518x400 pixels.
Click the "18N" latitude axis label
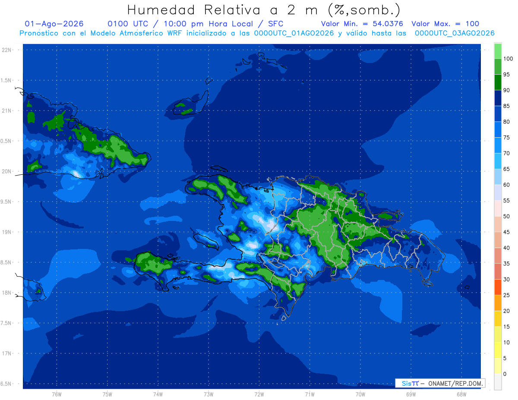(x=6, y=293)
